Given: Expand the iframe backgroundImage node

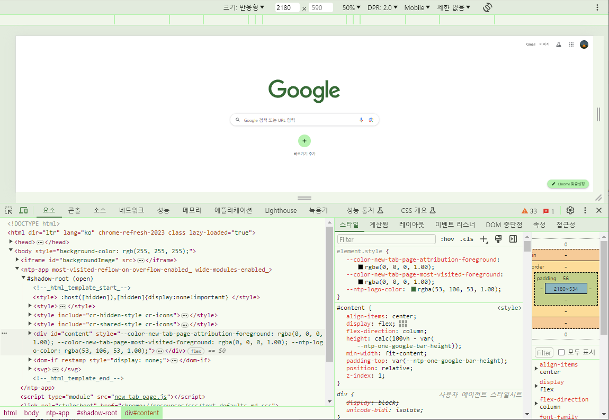Looking at the screenshot, I should coord(17,260).
